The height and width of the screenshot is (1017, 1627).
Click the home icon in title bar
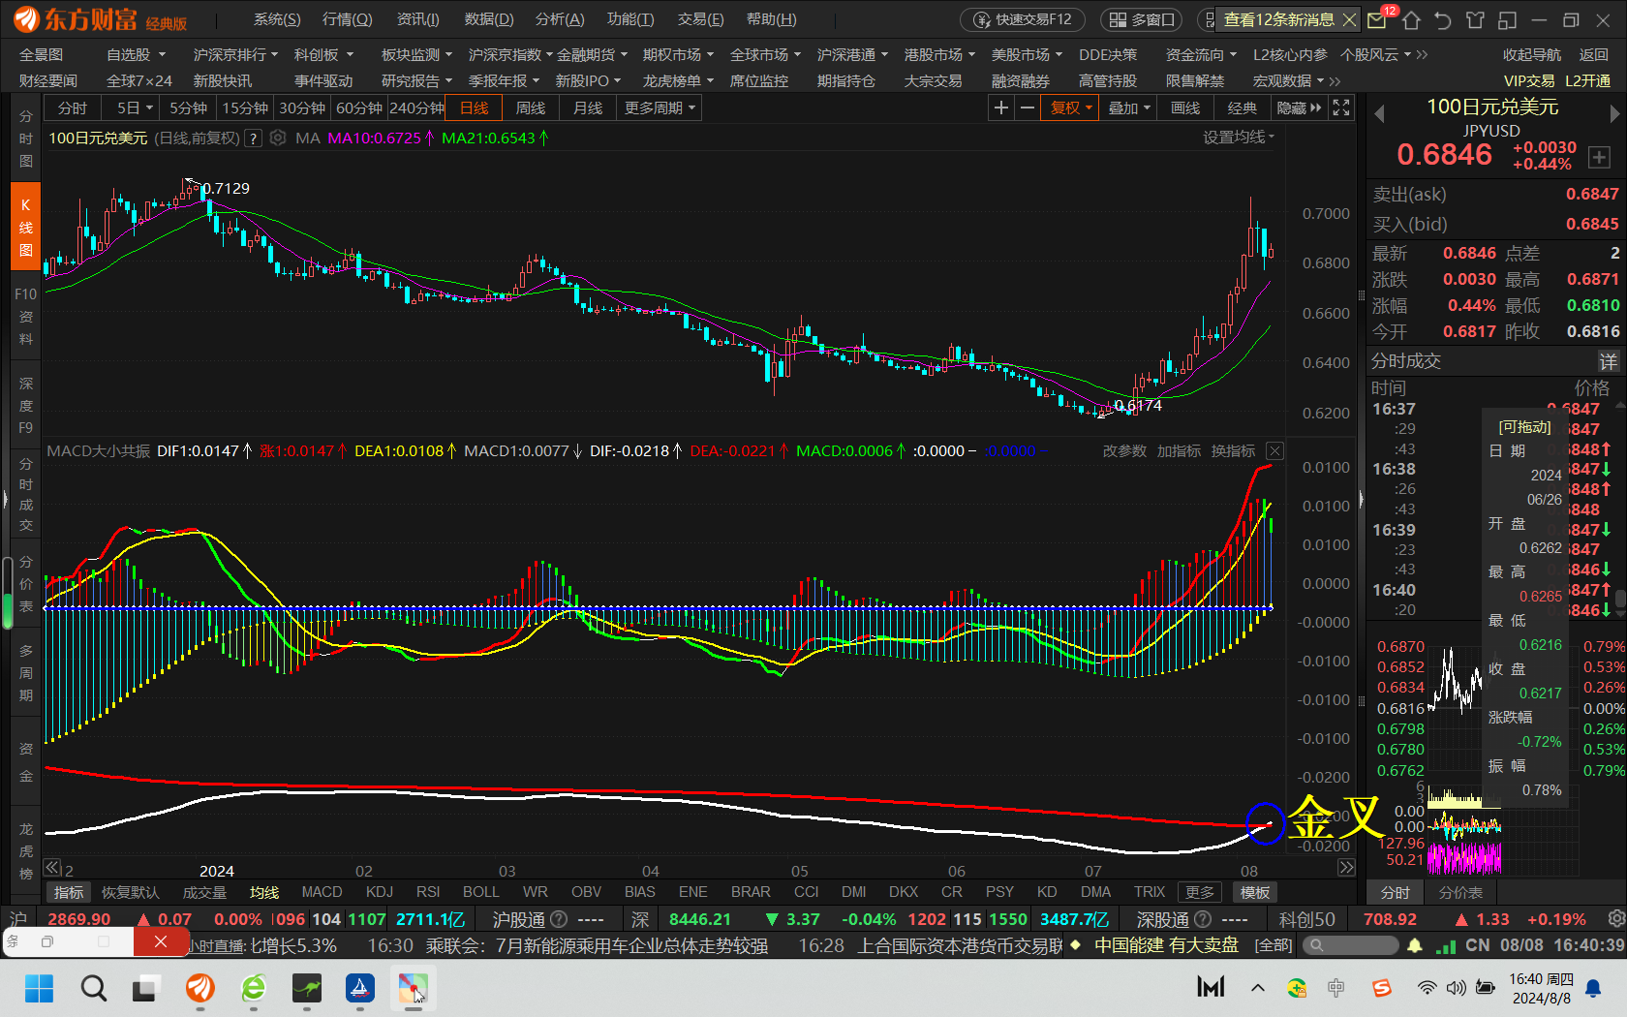(1411, 19)
